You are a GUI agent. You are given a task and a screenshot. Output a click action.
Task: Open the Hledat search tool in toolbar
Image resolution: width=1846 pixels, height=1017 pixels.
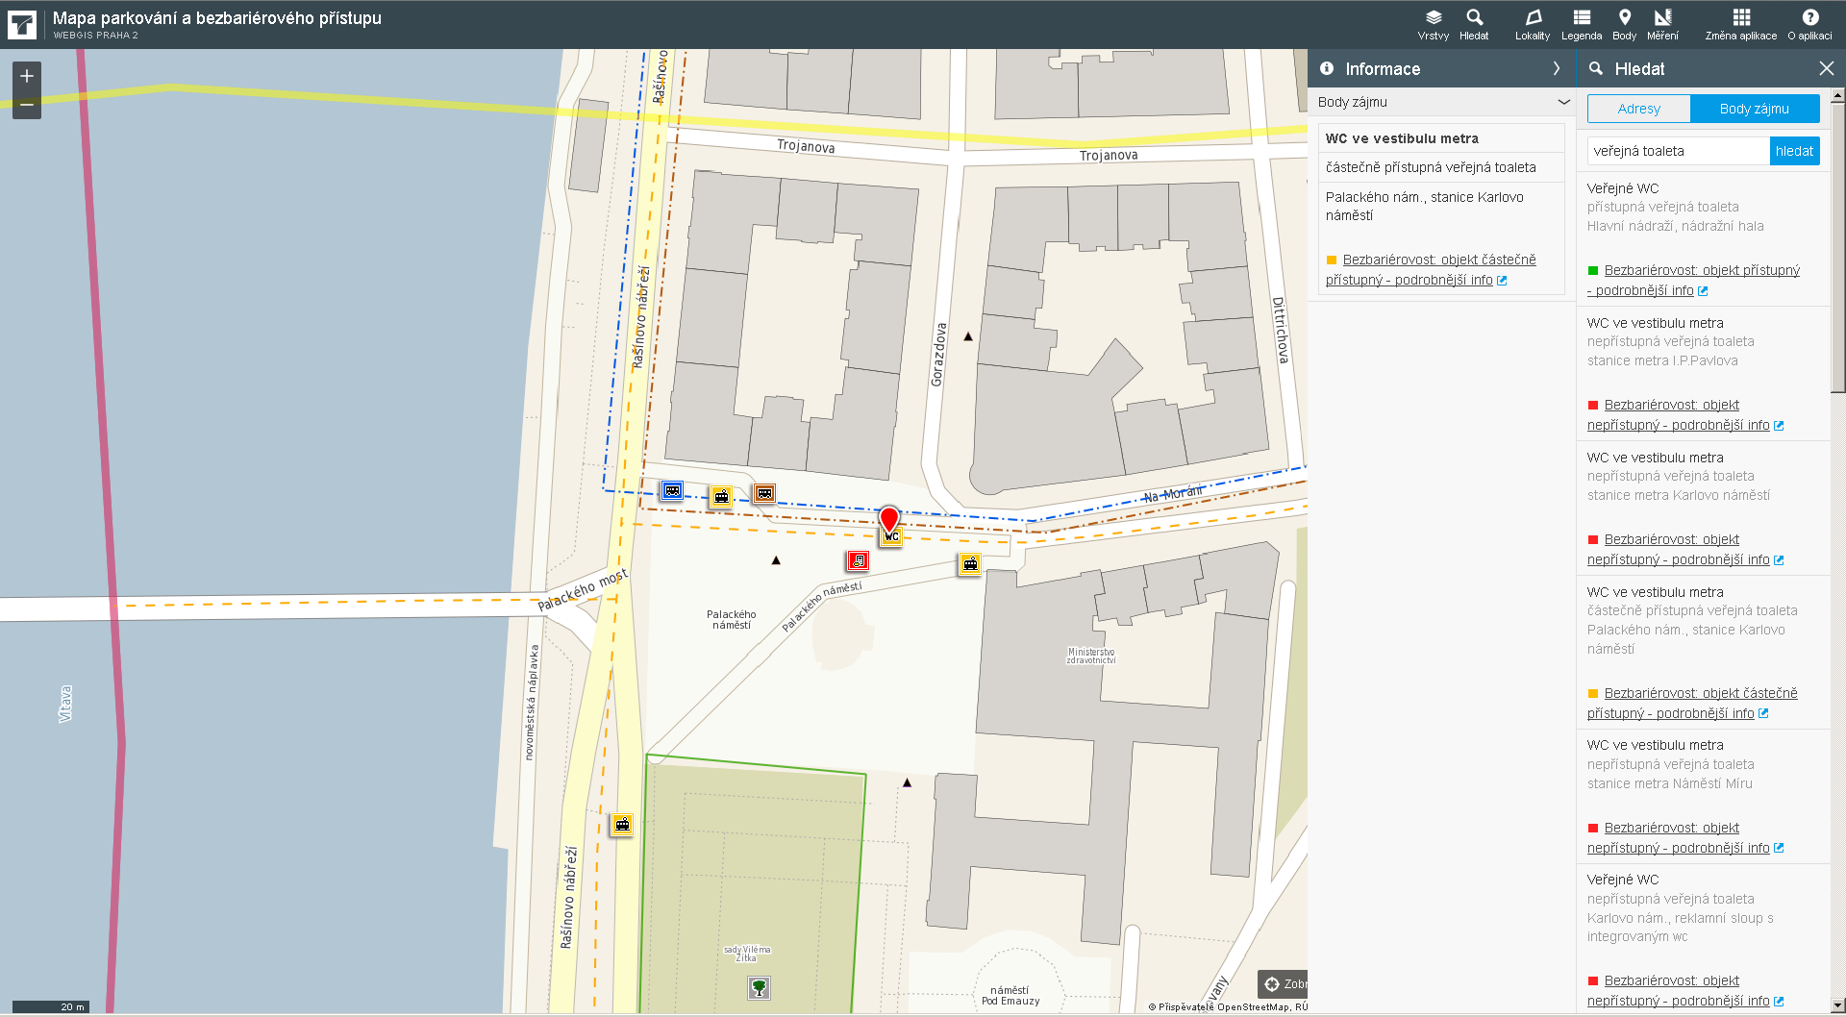tap(1474, 25)
